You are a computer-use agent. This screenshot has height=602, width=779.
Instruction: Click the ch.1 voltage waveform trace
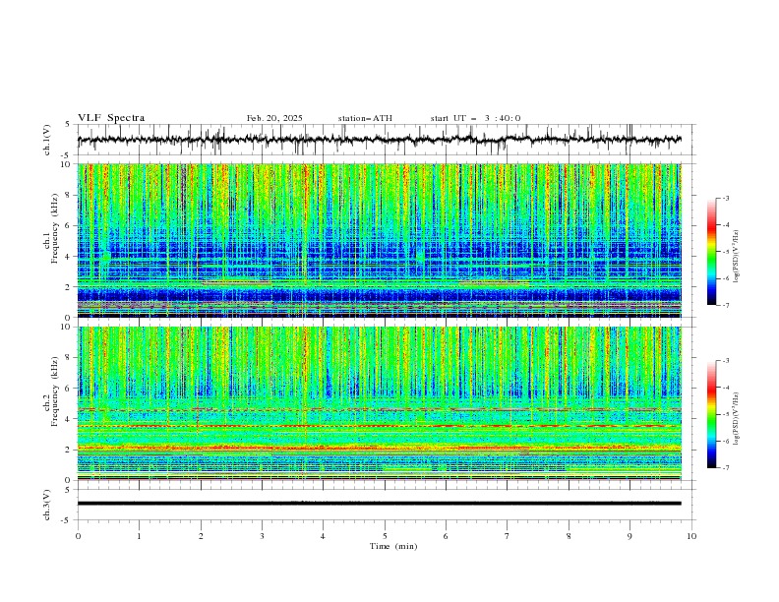click(379, 140)
